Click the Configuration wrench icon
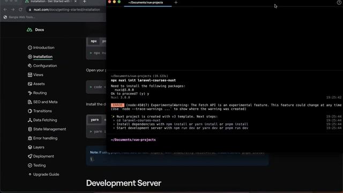This screenshot has height=193, width=343. coord(30,65)
